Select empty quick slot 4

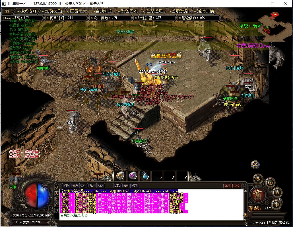point(158,176)
